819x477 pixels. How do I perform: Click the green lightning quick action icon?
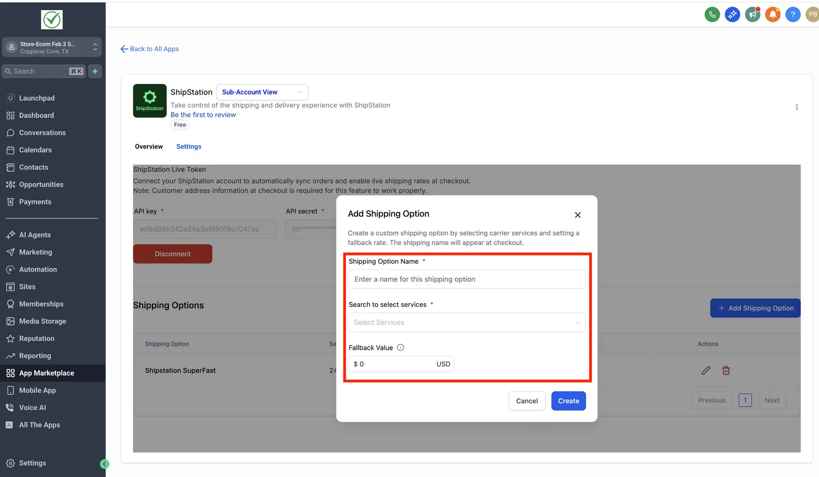tap(95, 71)
